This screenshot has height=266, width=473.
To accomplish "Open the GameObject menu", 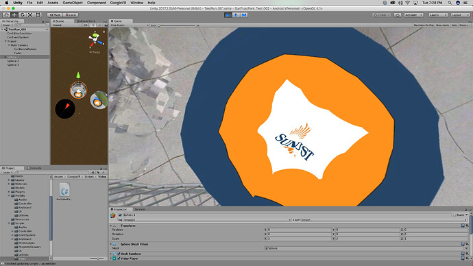I will click(x=73, y=3).
